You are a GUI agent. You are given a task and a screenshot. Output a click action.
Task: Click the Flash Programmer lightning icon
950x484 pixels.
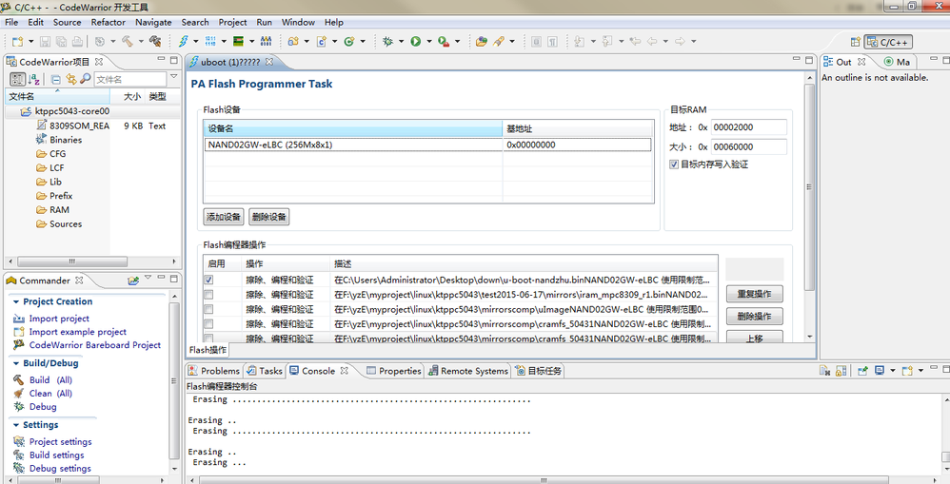(x=183, y=42)
